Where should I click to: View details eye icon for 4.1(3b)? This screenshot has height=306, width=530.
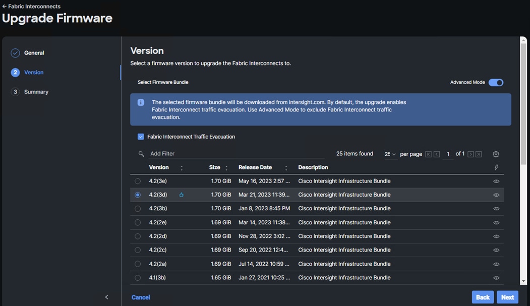pos(496,278)
